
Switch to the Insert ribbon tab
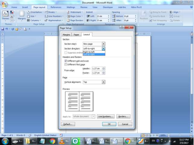tap(25, 7)
